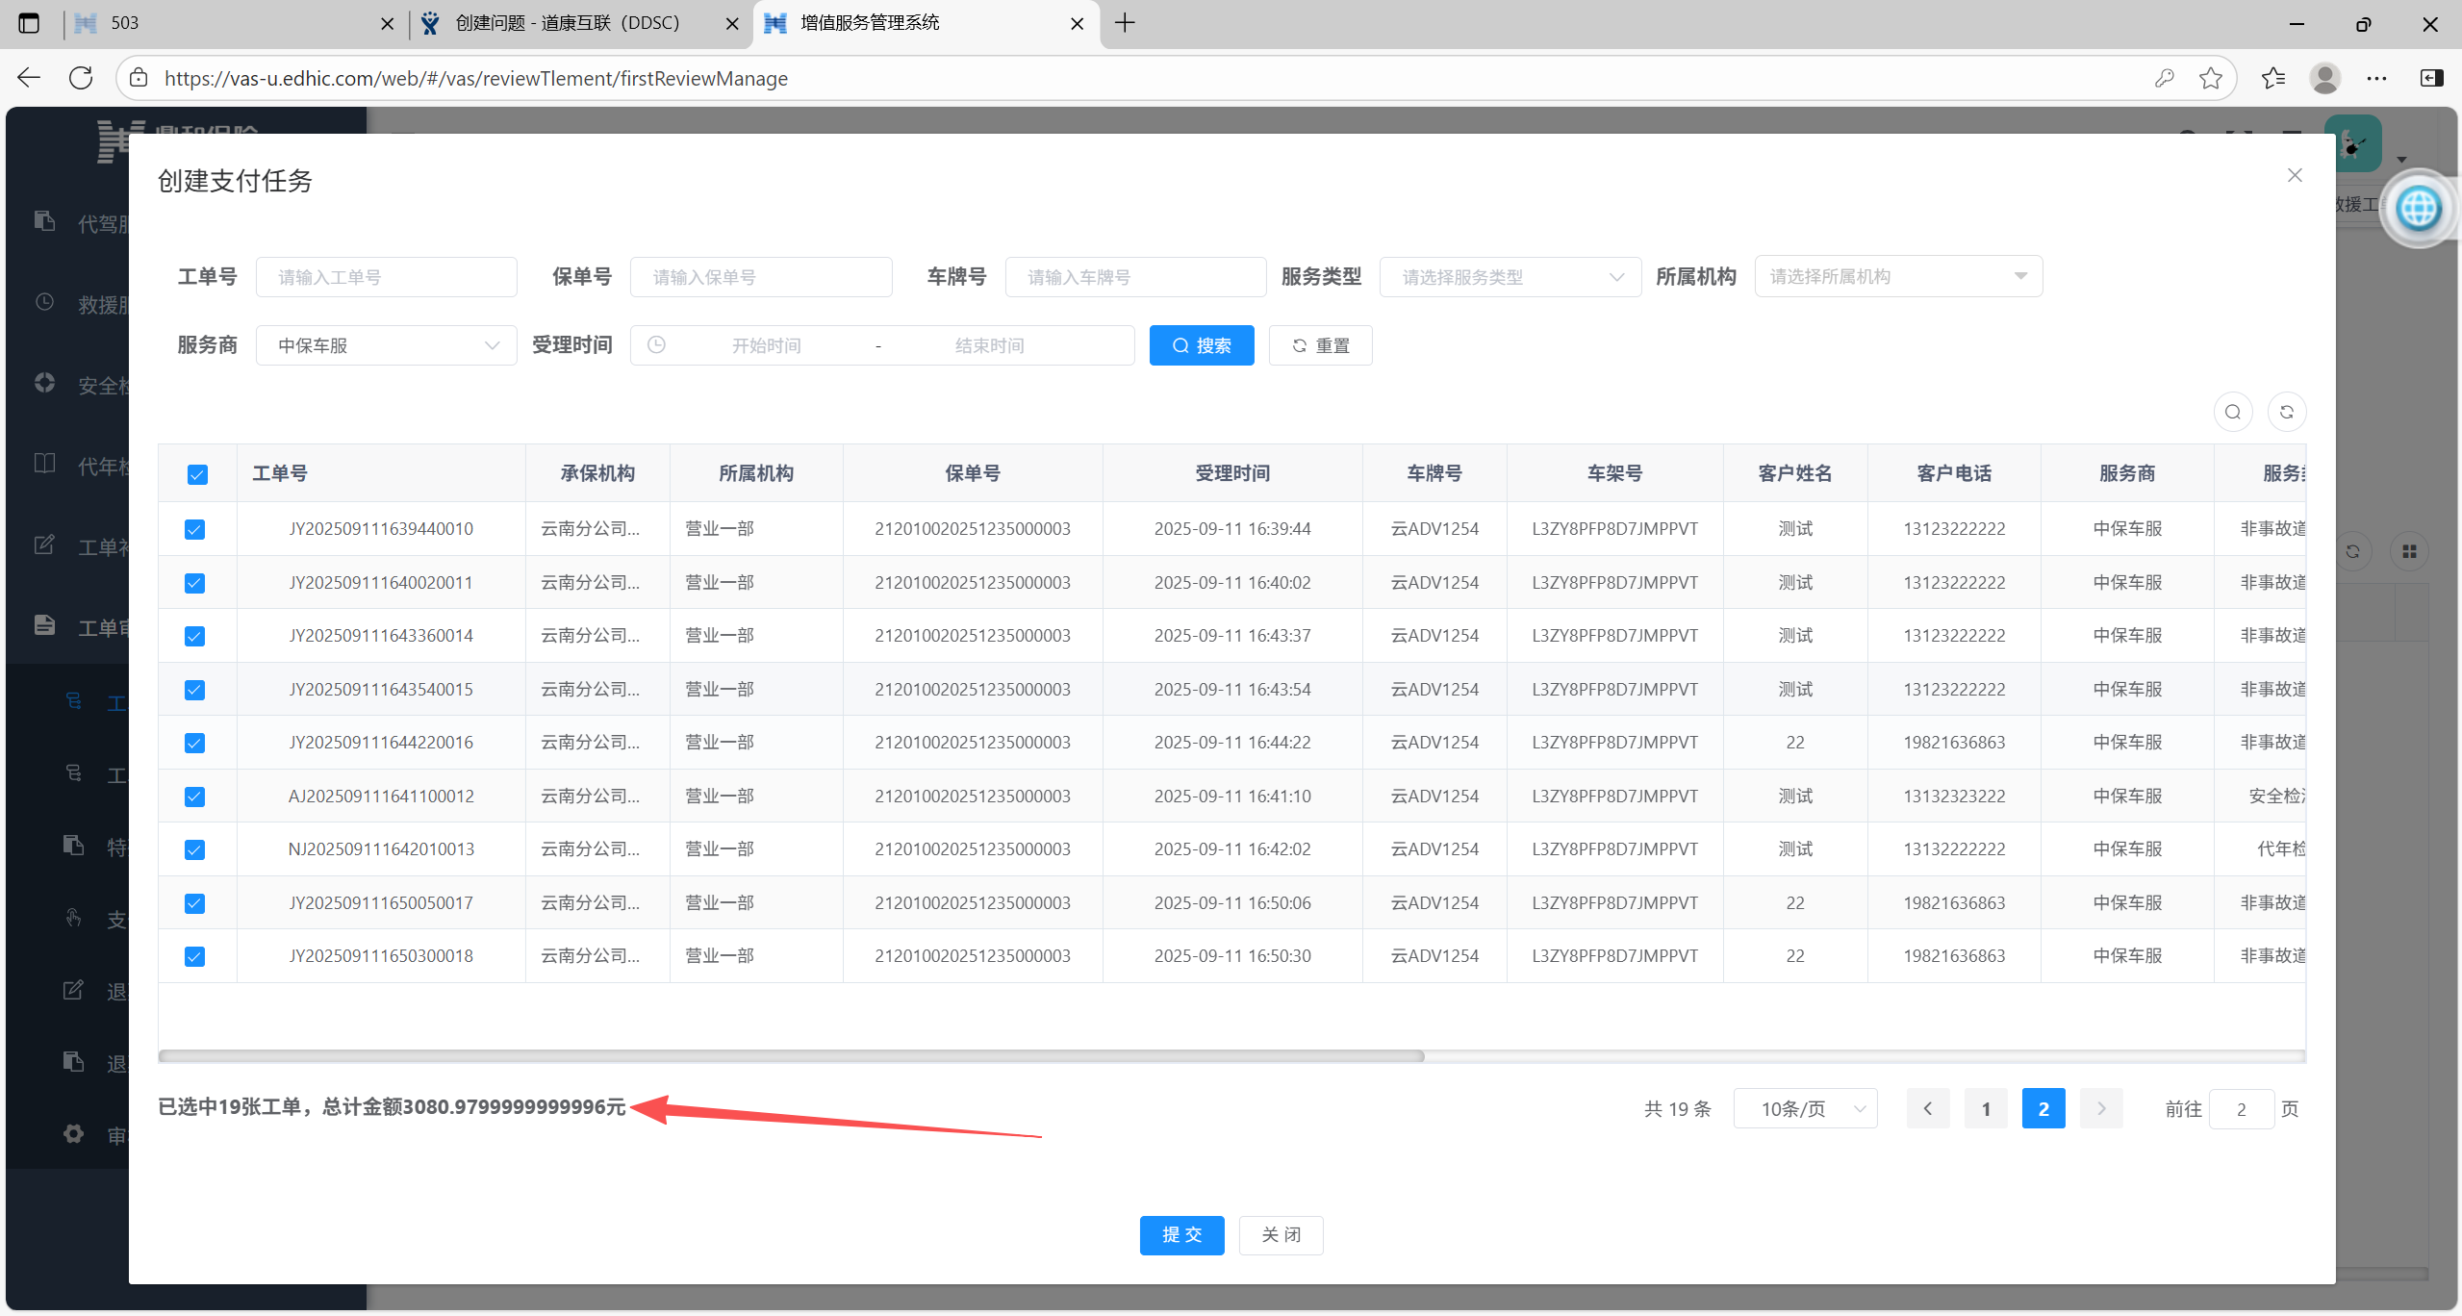Click the browser page refresh icon

coord(81,79)
